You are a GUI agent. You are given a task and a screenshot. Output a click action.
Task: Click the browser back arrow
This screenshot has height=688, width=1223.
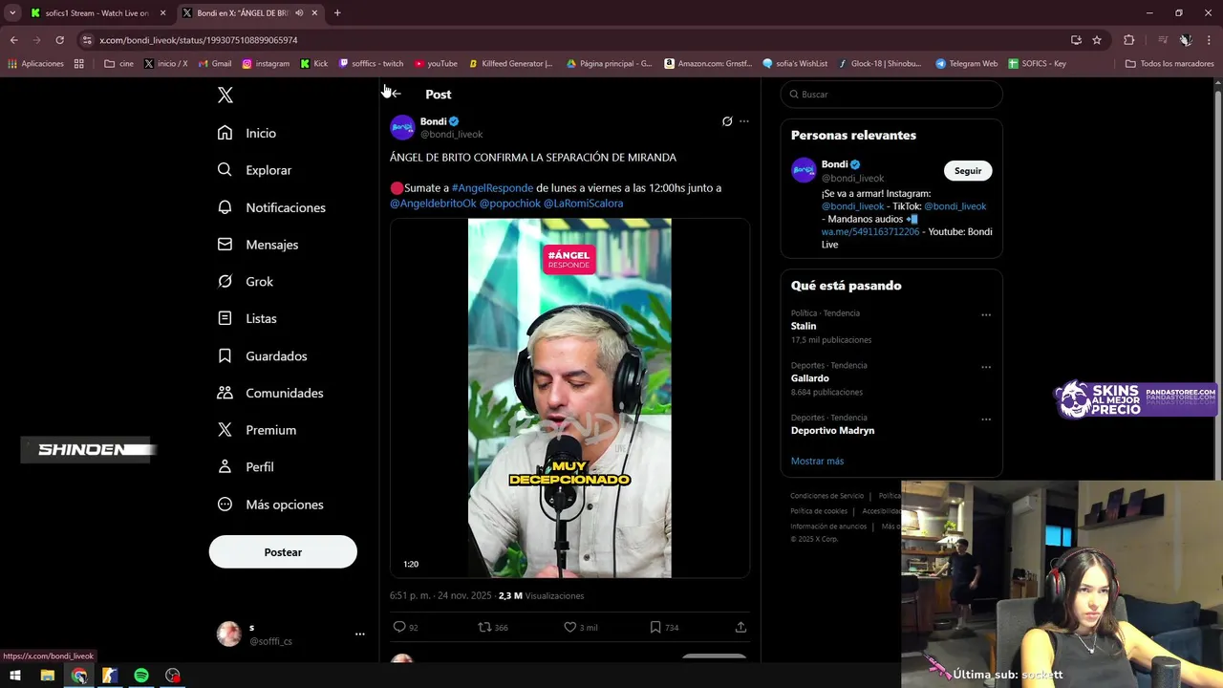point(13,40)
